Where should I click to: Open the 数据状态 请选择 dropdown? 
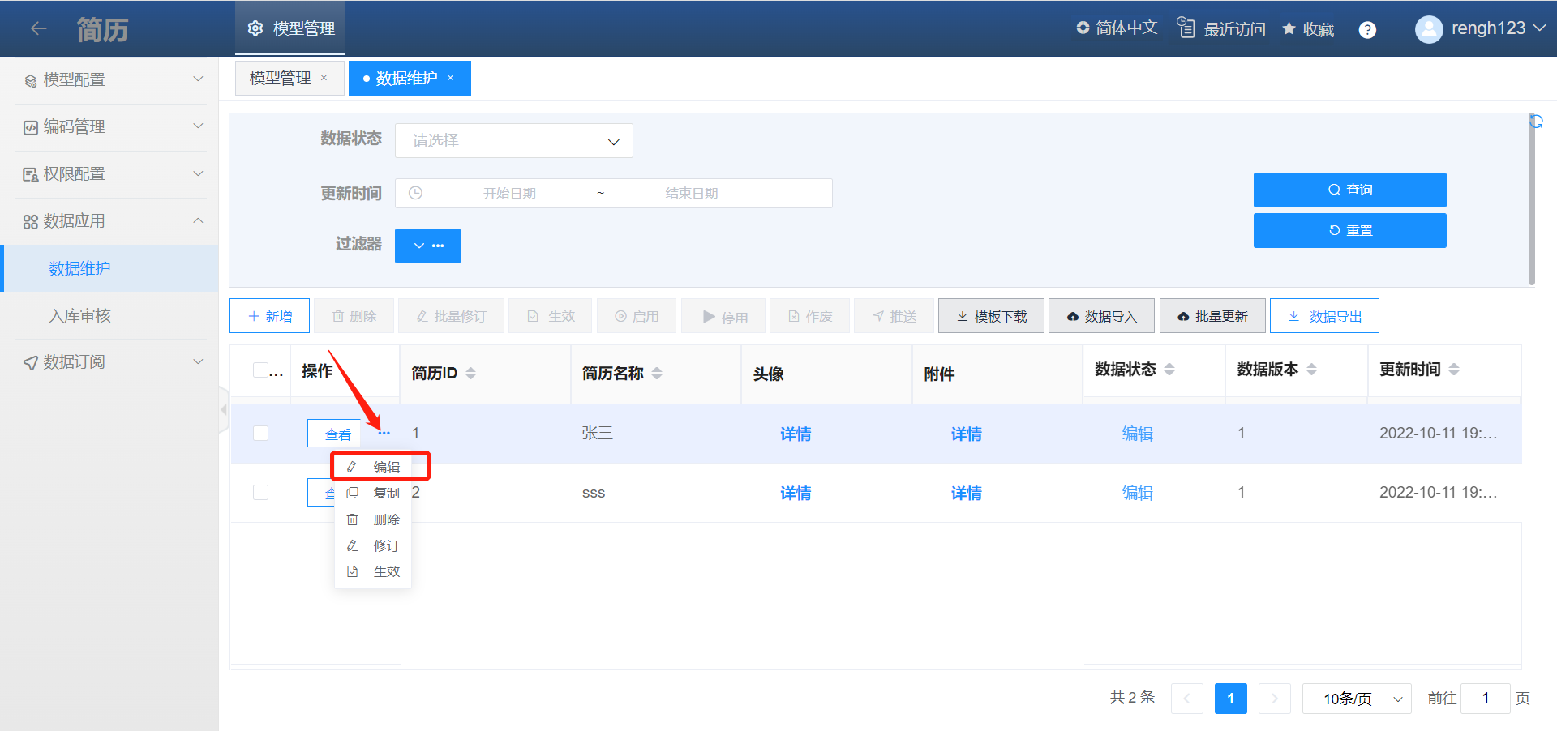pos(513,141)
